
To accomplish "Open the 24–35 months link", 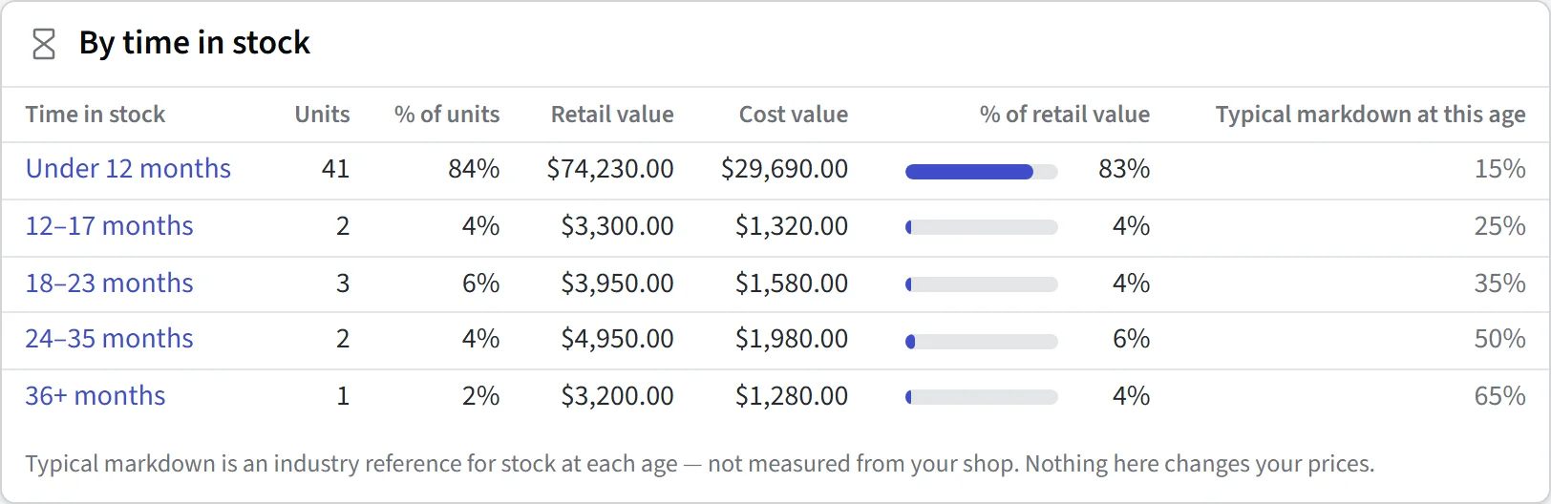I will pos(109,339).
